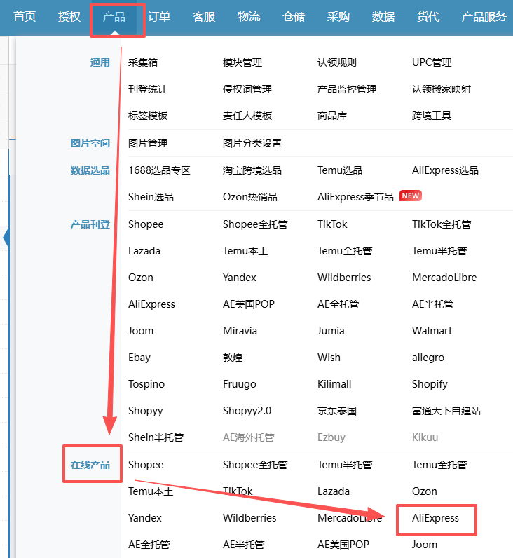The image size is (513, 558).
Task: Open the Shopify listing option
Action: click(430, 384)
